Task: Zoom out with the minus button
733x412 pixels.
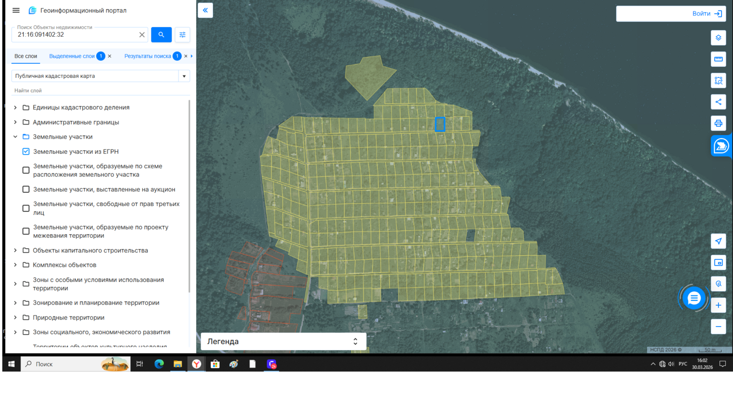Action: (x=718, y=327)
